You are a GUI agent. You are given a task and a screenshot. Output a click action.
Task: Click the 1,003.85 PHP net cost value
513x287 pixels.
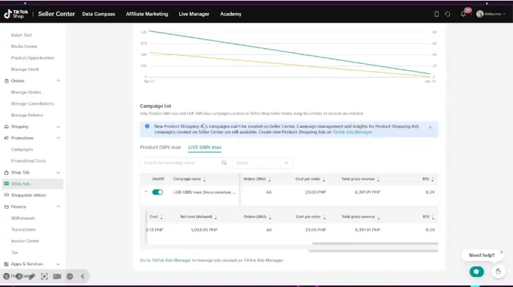pyautogui.click(x=204, y=230)
